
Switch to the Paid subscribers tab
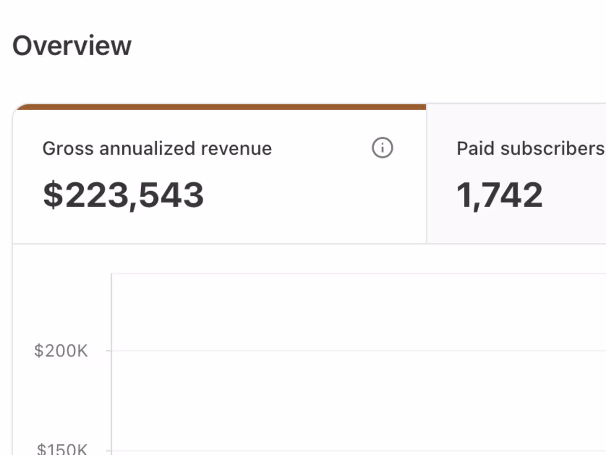(x=516, y=174)
